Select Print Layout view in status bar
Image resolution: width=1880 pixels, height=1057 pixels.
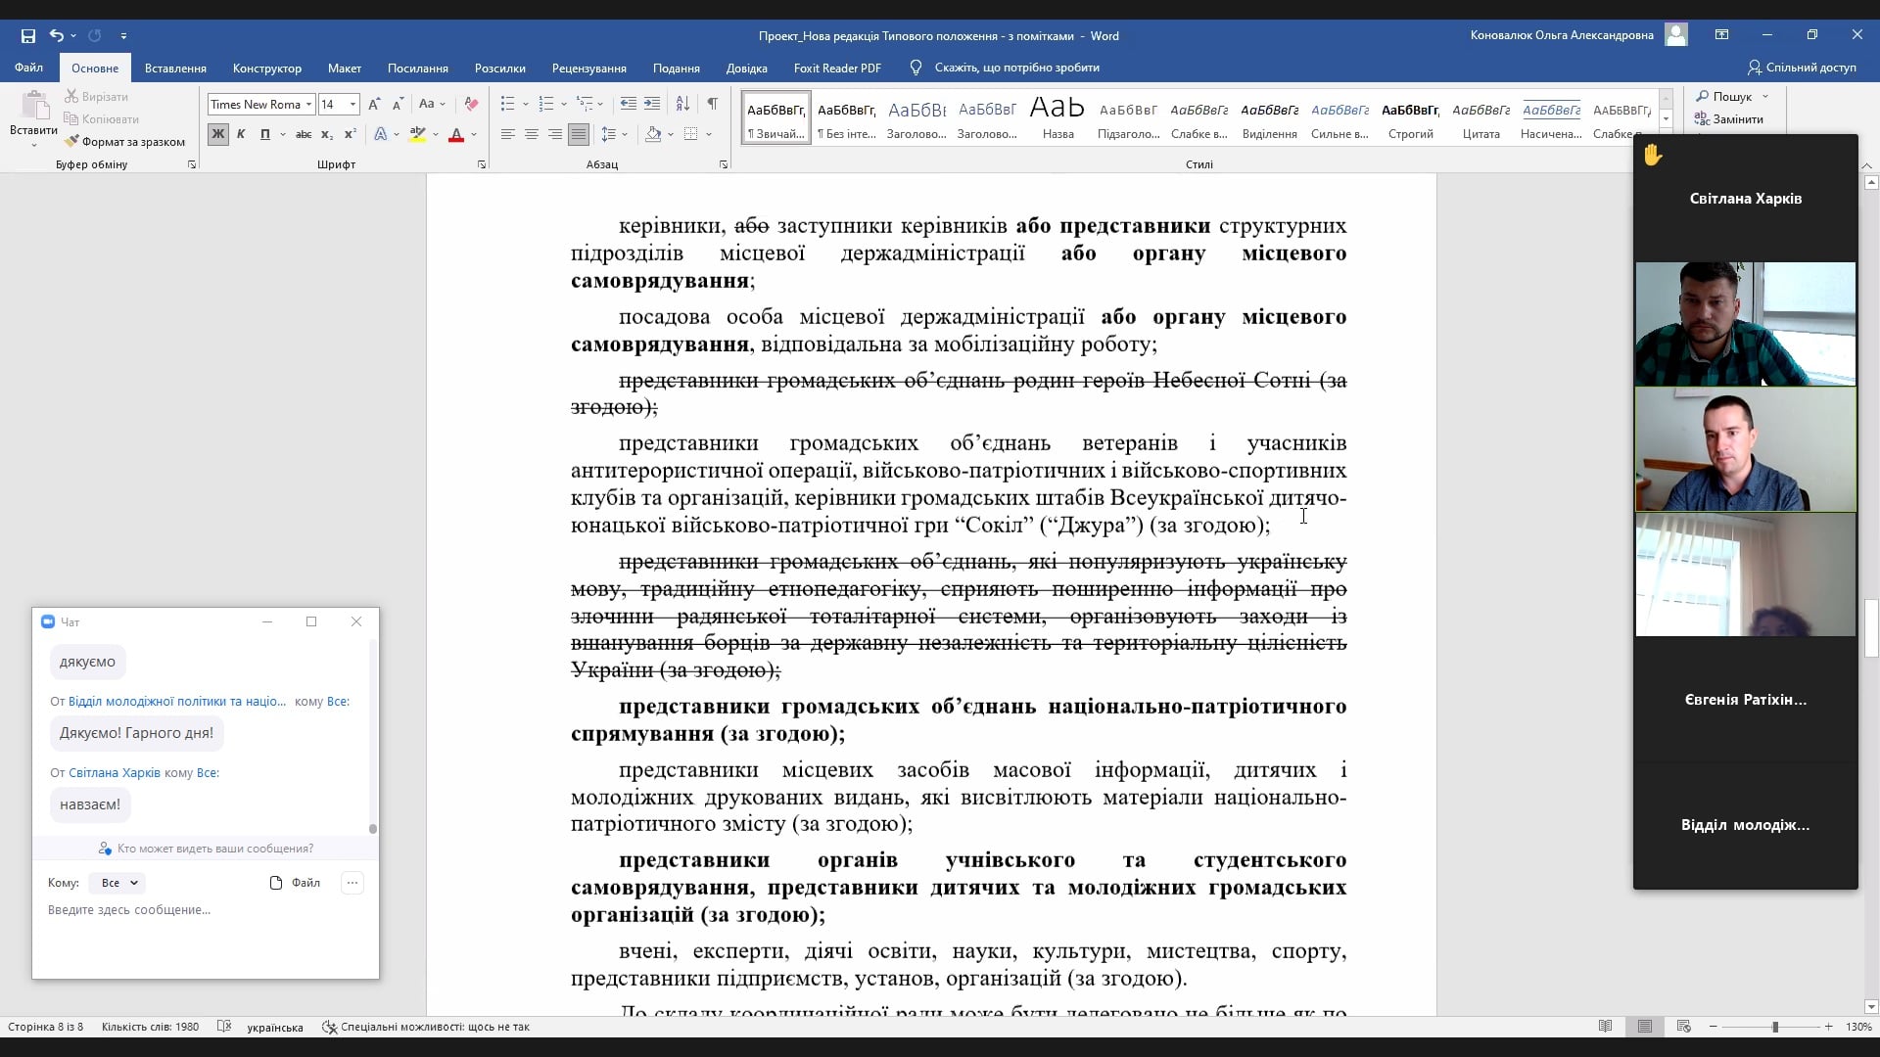point(1645,1027)
